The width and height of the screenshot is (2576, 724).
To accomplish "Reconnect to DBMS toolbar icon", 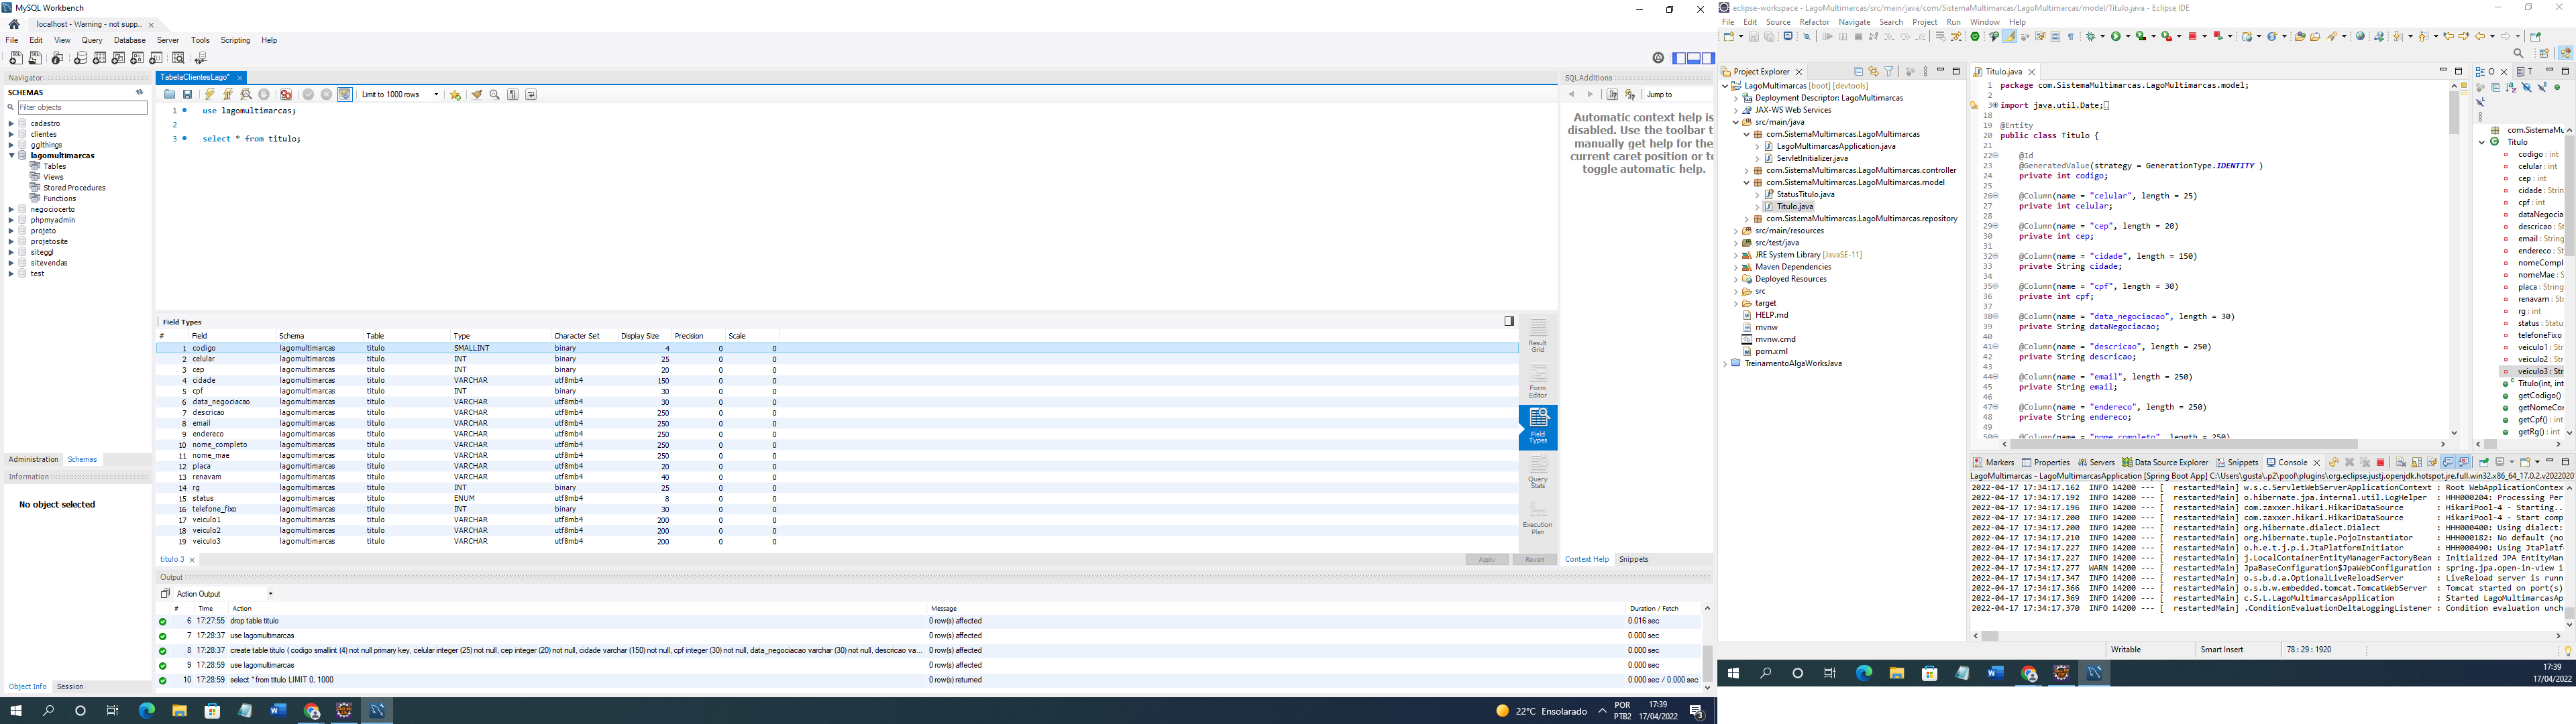I will (x=201, y=58).
